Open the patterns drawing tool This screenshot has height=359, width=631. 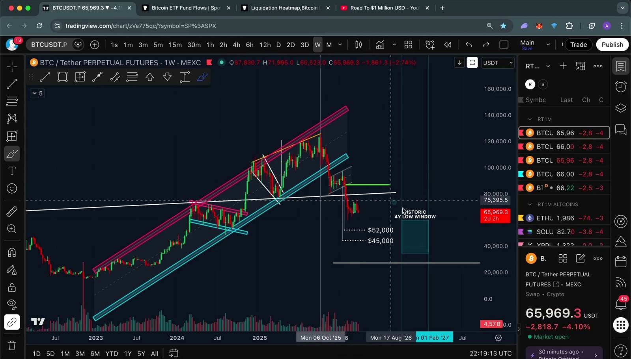(x=12, y=118)
